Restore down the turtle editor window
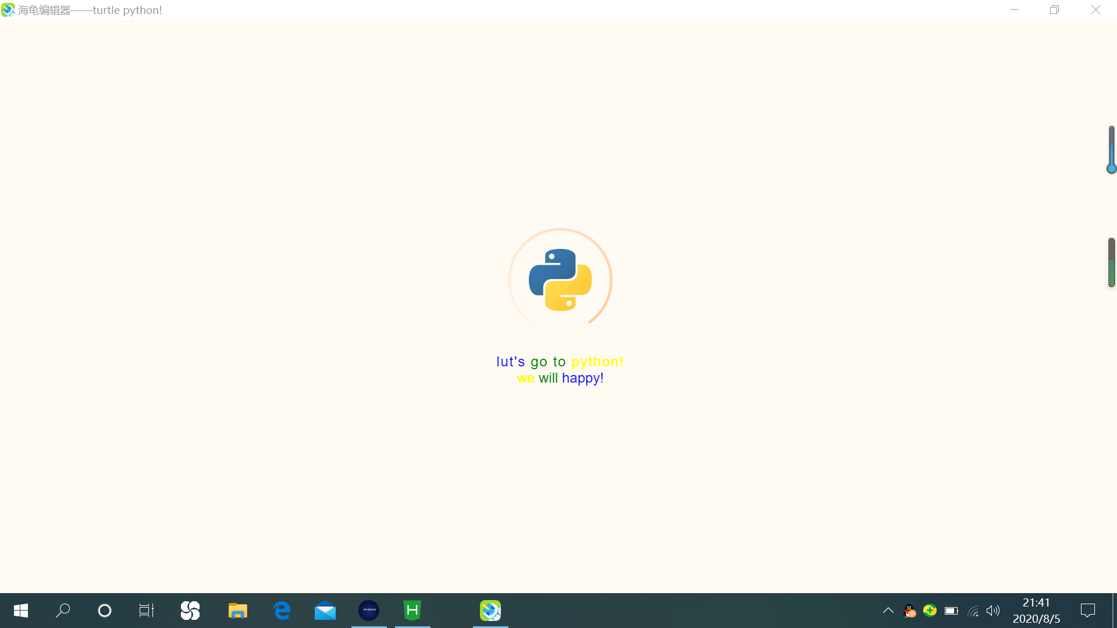The image size is (1117, 628). tap(1054, 10)
